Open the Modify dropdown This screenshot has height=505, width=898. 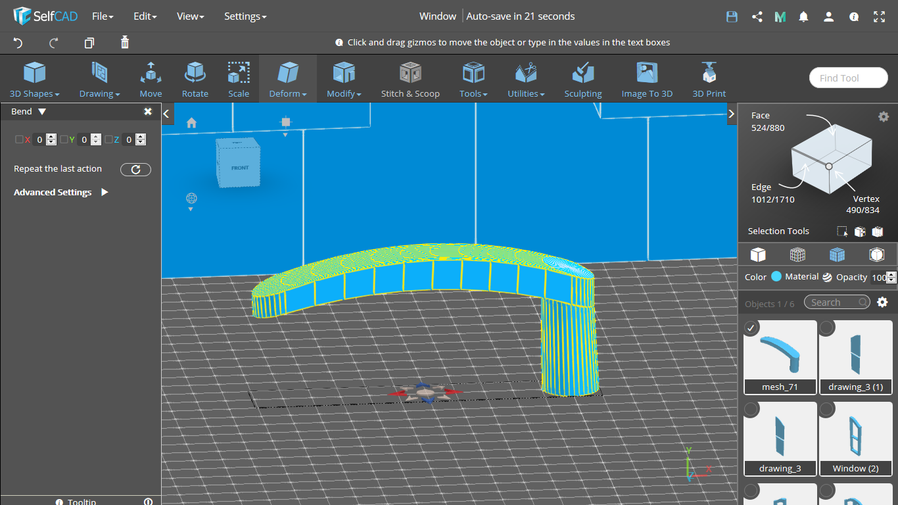click(344, 79)
